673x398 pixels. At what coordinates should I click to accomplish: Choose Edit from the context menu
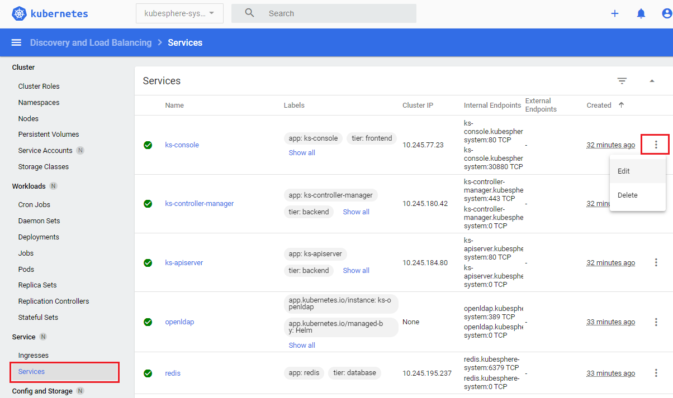[638, 171]
